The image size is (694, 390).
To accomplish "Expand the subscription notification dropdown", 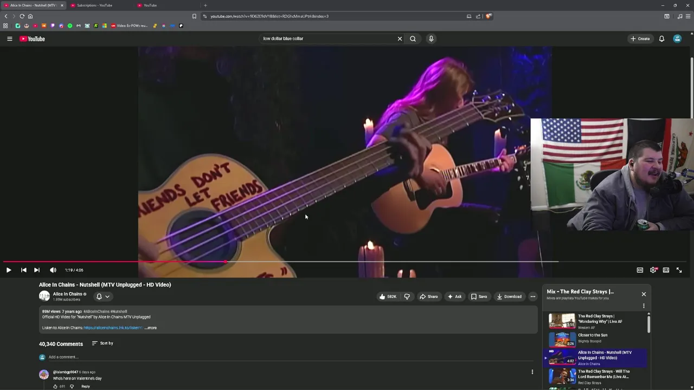I will point(102,296).
